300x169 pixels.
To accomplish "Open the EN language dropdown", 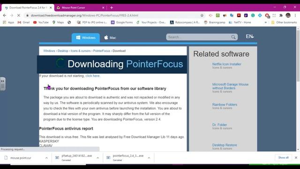I will (250, 37).
